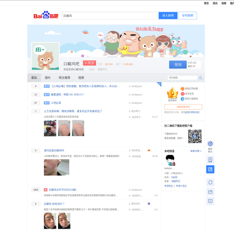Screen dimensions: 234x234
Task: Click the pink 显示红名 privilege icon
Action: click(182, 94)
